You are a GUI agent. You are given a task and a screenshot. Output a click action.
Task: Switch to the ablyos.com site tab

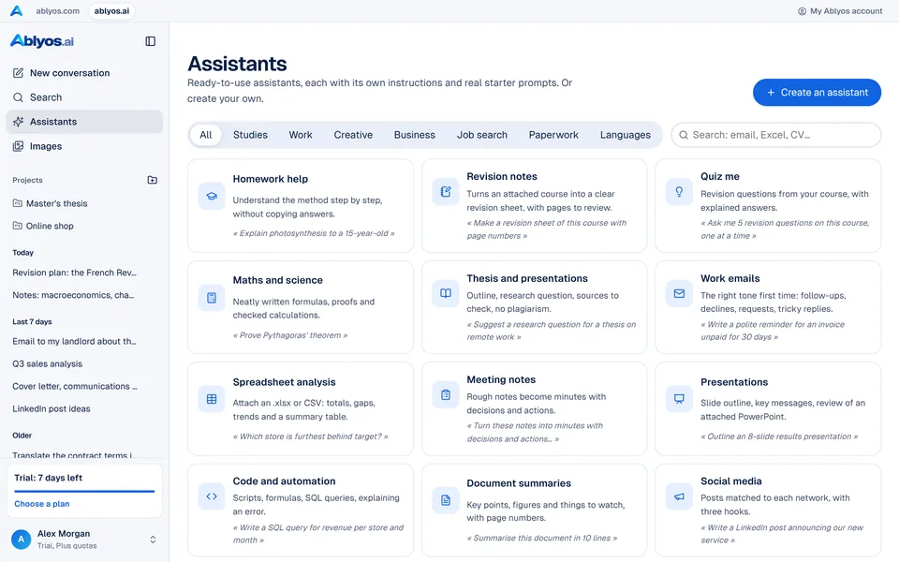pyautogui.click(x=57, y=11)
